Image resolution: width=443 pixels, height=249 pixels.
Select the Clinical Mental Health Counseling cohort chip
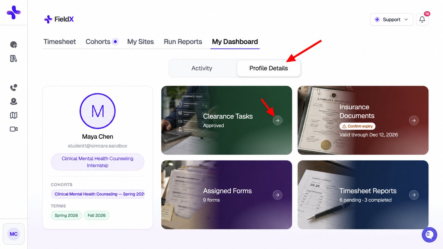tap(98, 194)
